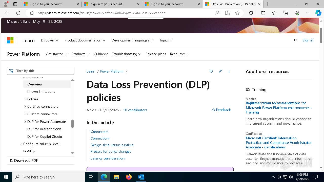The image size is (324, 182).
Task: Expand the Policies tree node
Action: [x=25, y=99]
